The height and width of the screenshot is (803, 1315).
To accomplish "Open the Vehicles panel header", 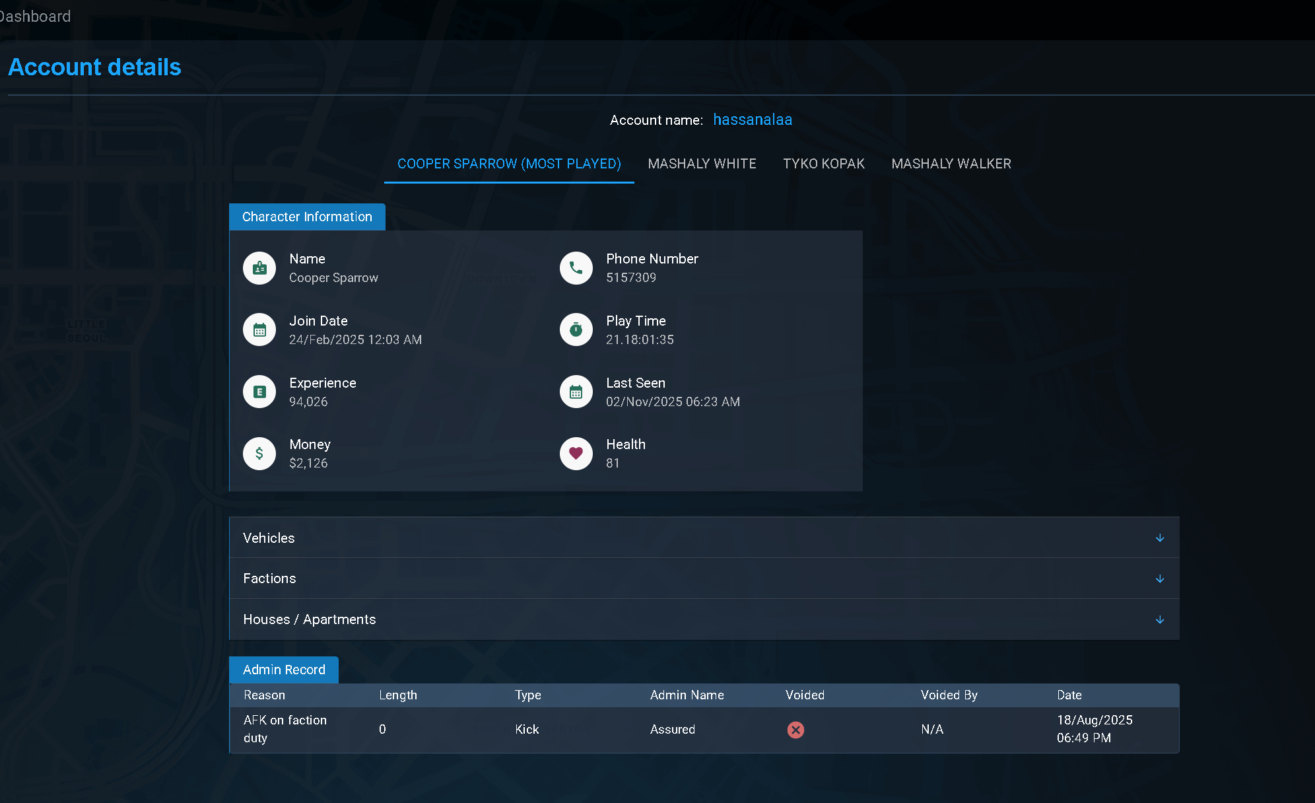I will pyautogui.click(x=704, y=538).
